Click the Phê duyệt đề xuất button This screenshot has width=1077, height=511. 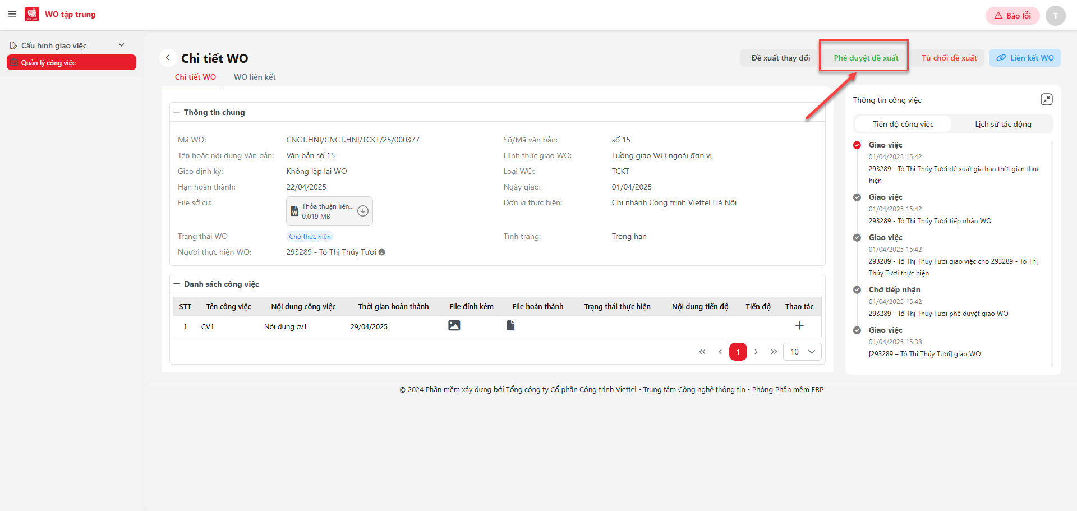pyautogui.click(x=866, y=58)
